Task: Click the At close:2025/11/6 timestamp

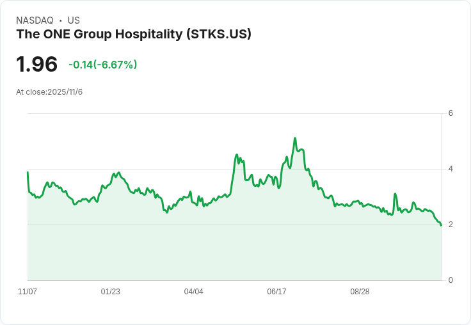Action: click(x=49, y=92)
